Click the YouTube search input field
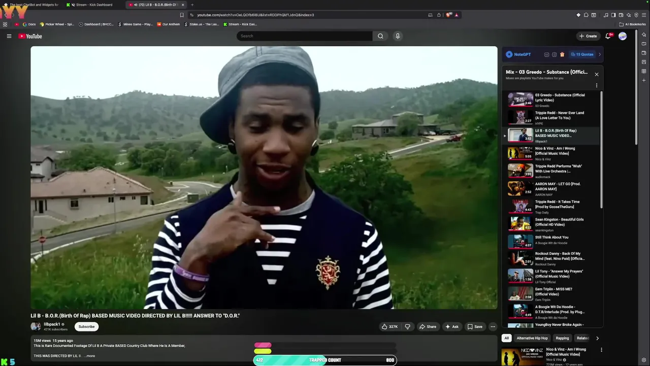Viewport: 650px width, 366px height. [305, 36]
